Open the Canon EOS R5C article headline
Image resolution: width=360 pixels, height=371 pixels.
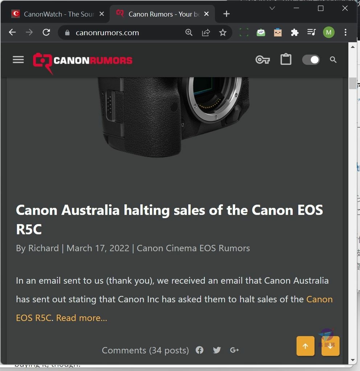point(169,219)
